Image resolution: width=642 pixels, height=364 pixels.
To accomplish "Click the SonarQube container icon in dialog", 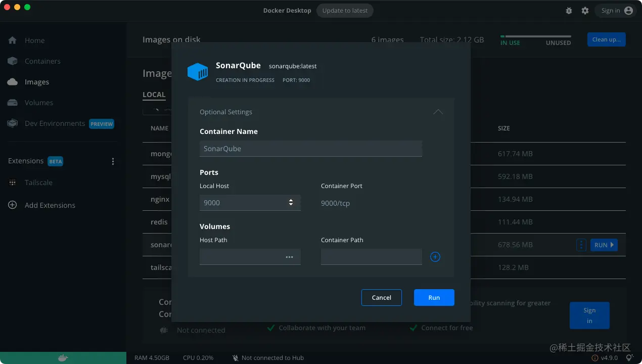I will pos(198,72).
